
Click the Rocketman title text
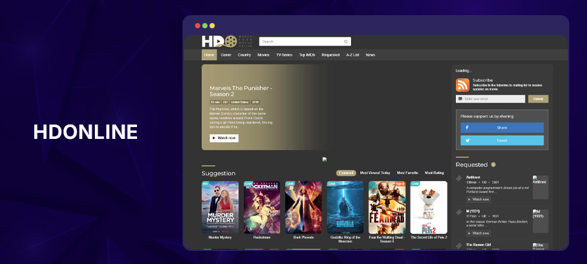(262, 238)
